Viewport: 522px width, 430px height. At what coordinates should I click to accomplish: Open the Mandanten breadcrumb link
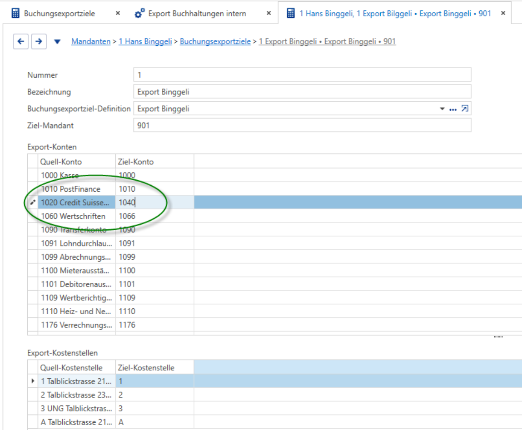[91, 42]
